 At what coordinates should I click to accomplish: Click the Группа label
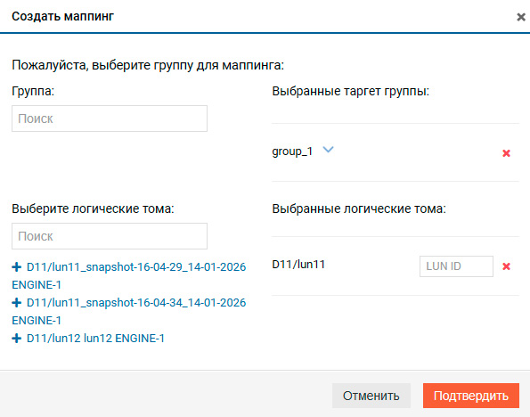33,91
